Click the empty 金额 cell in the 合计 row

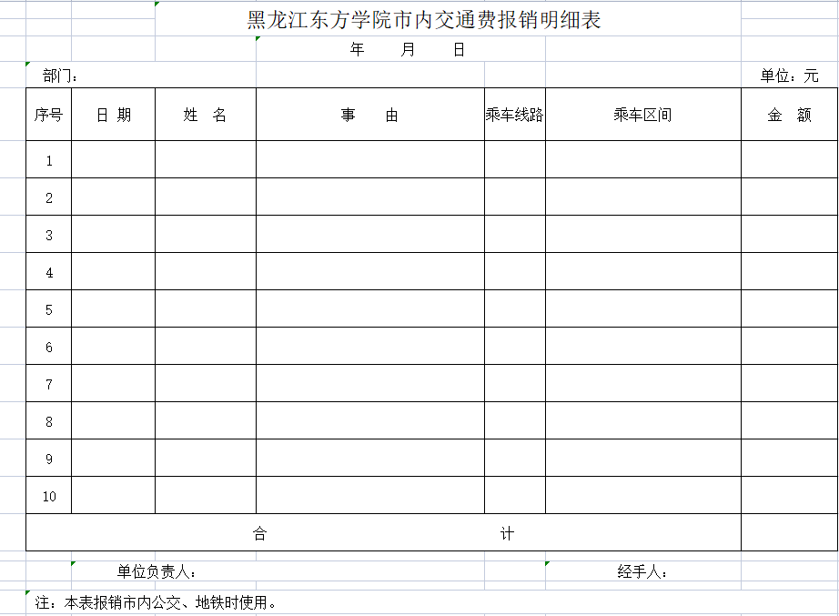coord(789,532)
